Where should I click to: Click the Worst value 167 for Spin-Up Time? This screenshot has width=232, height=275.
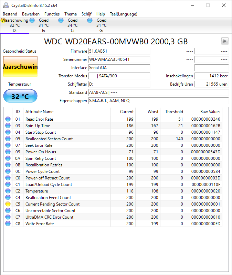[x=155, y=126]
